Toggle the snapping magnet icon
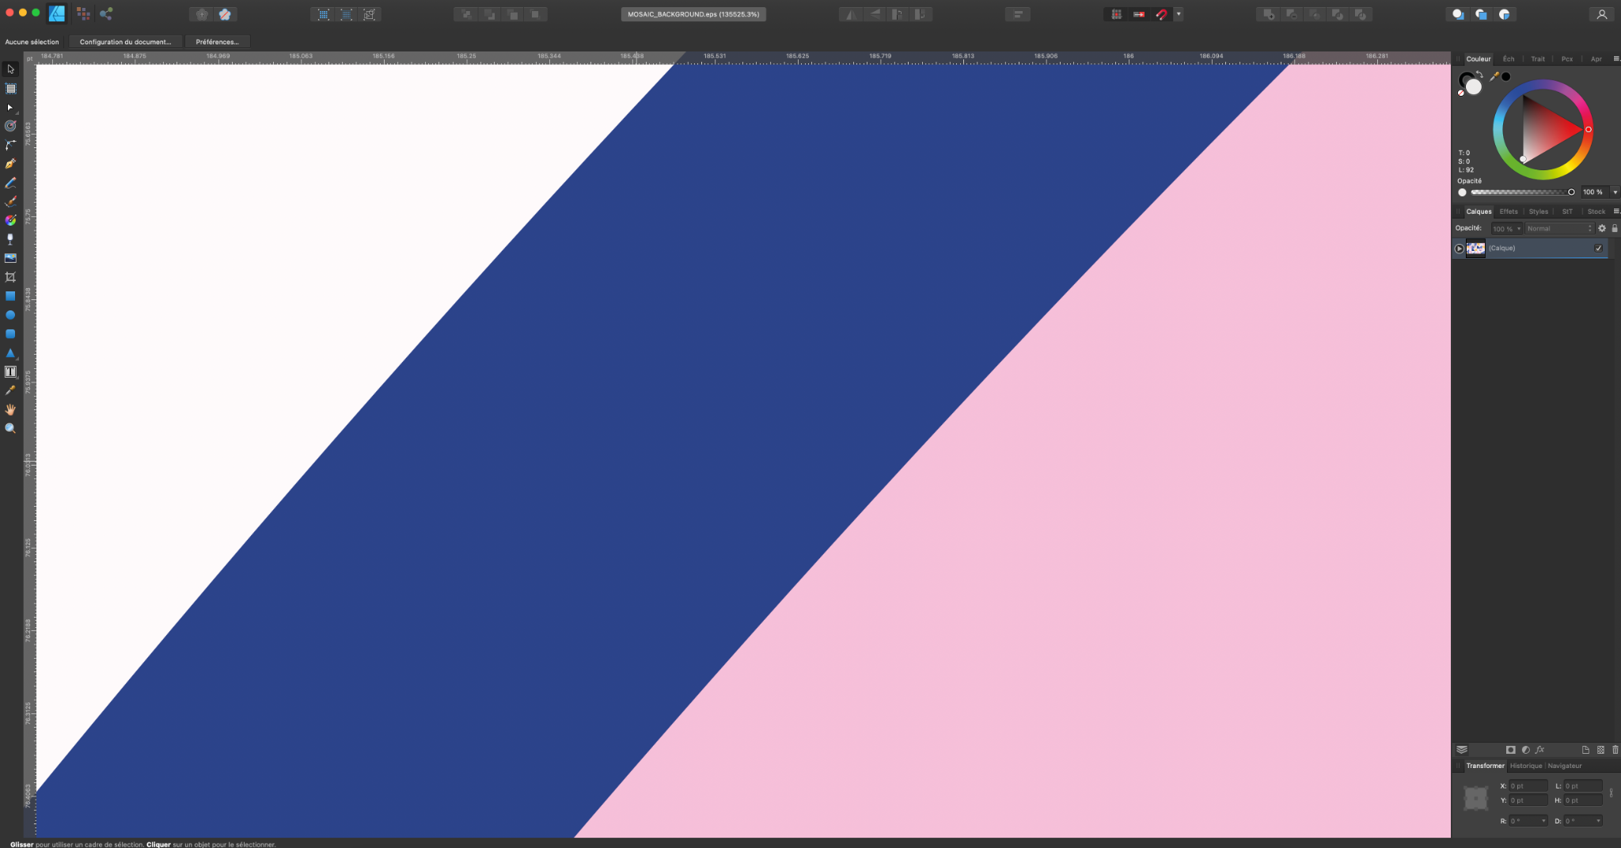The width and height of the screenshot is (1621, 848). [x=1161, y=14]
